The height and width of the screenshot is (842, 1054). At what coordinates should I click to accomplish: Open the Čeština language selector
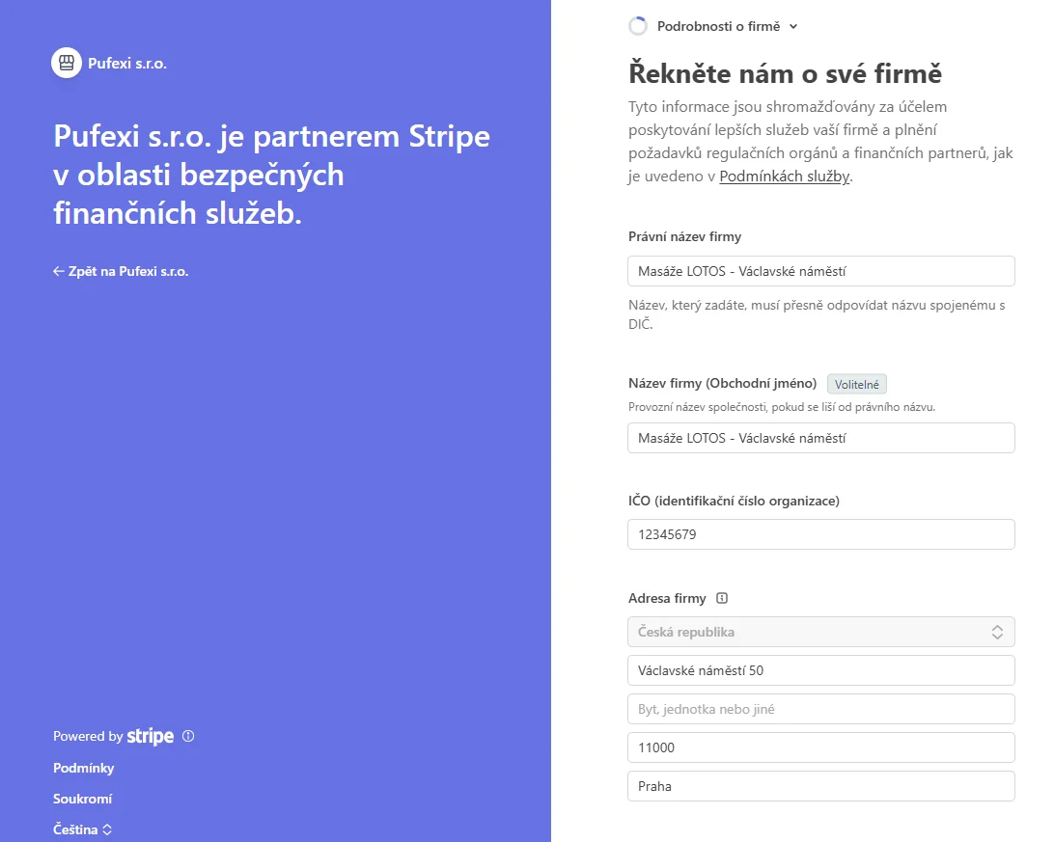point(82,829)
